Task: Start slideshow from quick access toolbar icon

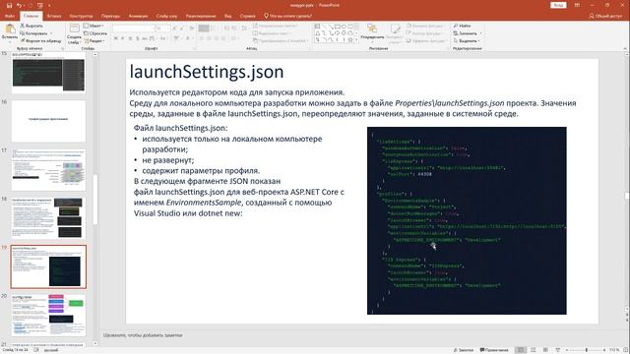Action: (39, 5)
